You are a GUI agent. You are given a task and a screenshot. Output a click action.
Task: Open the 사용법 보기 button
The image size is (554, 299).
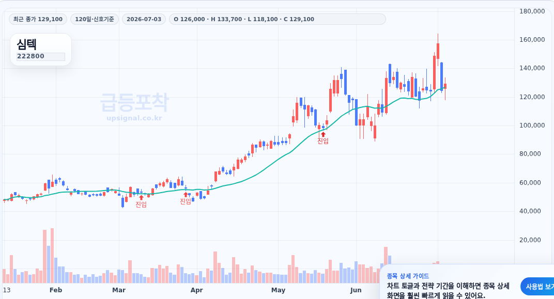(x=537, y=287)
